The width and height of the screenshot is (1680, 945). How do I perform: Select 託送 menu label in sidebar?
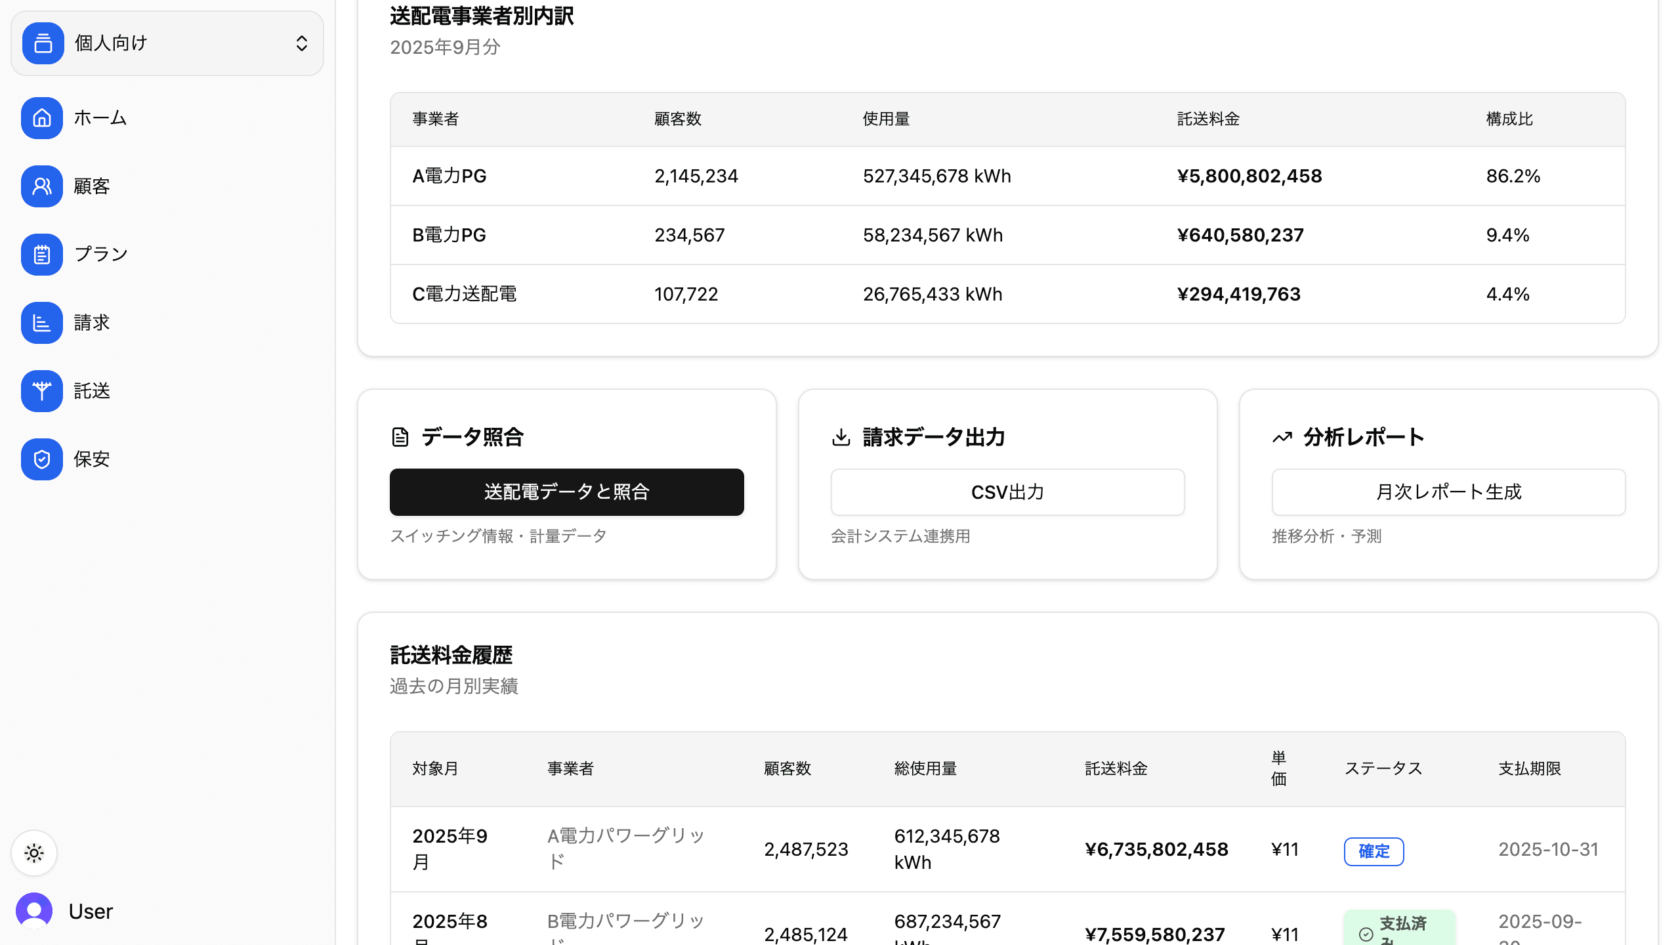coord(92,391)
